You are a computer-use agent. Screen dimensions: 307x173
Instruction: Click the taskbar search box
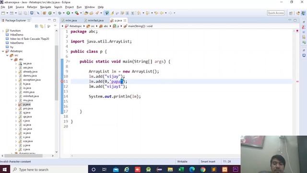49,169
